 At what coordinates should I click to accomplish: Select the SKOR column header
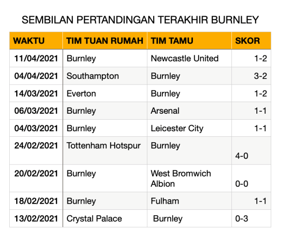click(x=248, y=41)
